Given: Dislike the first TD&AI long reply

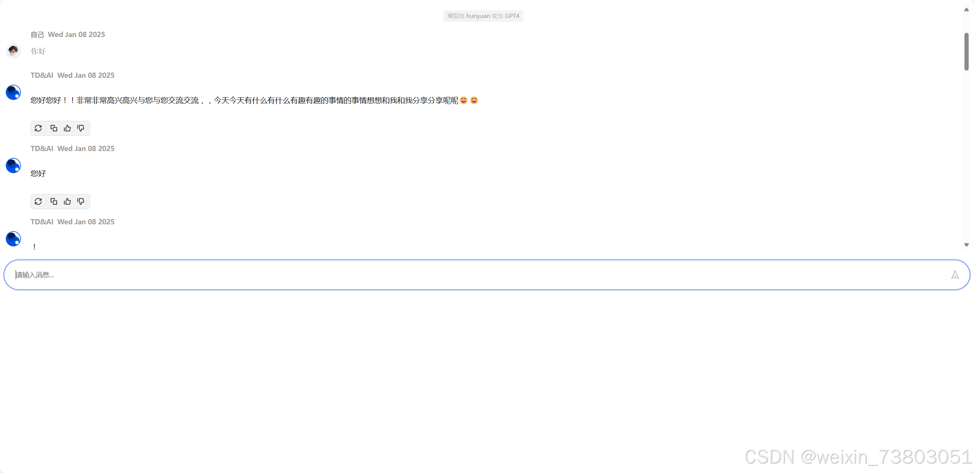Looking at the screenshot, I should tap(81, 128).
